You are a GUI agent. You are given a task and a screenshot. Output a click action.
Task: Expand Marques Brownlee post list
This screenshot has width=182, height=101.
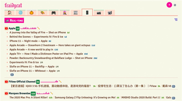pos(173,98)
